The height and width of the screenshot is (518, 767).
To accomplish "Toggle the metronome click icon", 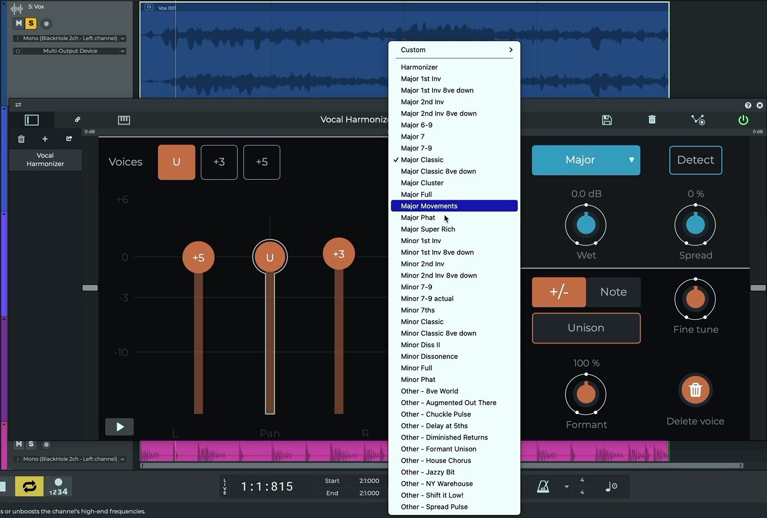I will pos(543,487).
